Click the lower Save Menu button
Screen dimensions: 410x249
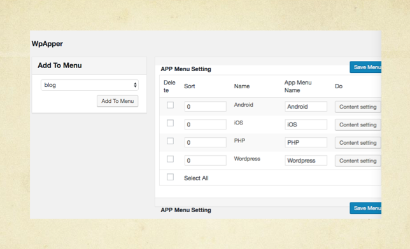point(365,208)
